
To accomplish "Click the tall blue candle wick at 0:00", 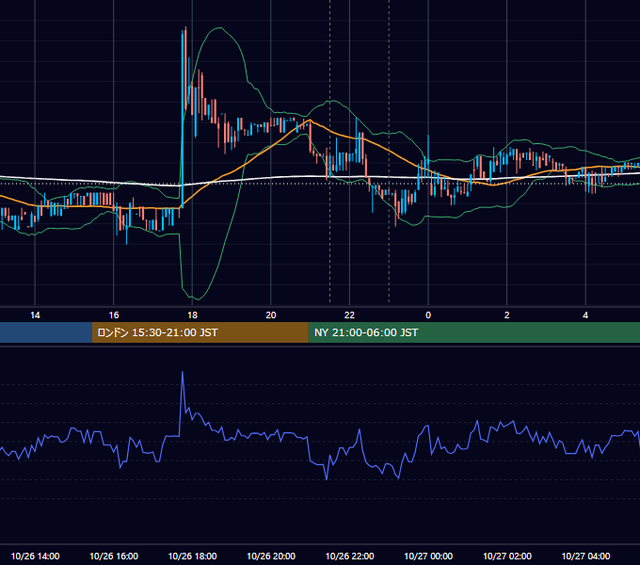I will (427, 149).
